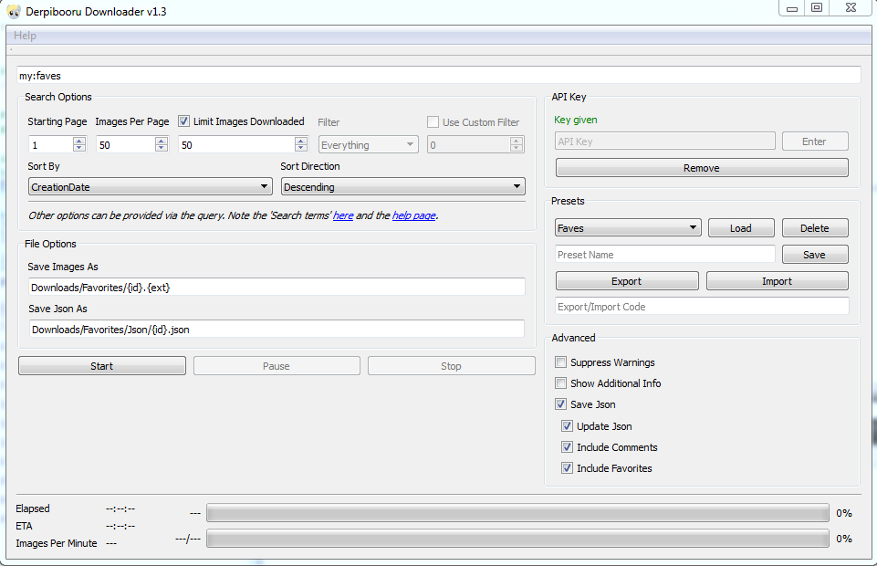This screenshot has height=566, width=877.
Task: Click the Pause button
Action: point(277,366)
